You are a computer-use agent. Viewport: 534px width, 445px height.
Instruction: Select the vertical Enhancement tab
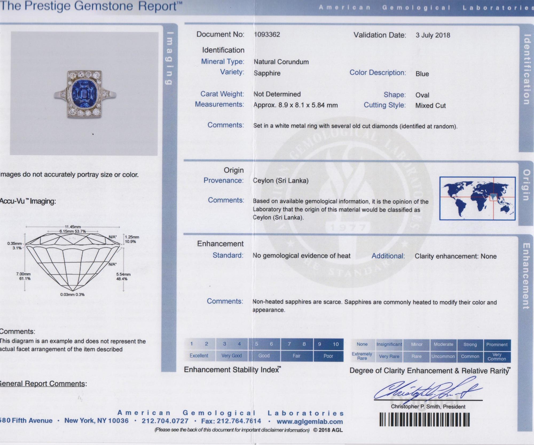[526, 276]
